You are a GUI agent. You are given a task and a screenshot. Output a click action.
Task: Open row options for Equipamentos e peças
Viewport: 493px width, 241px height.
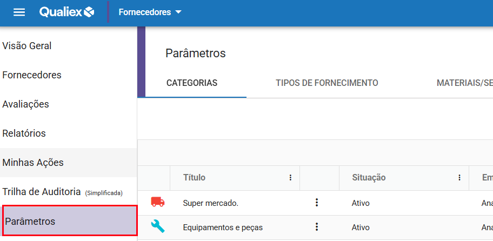tap(317, 227)
